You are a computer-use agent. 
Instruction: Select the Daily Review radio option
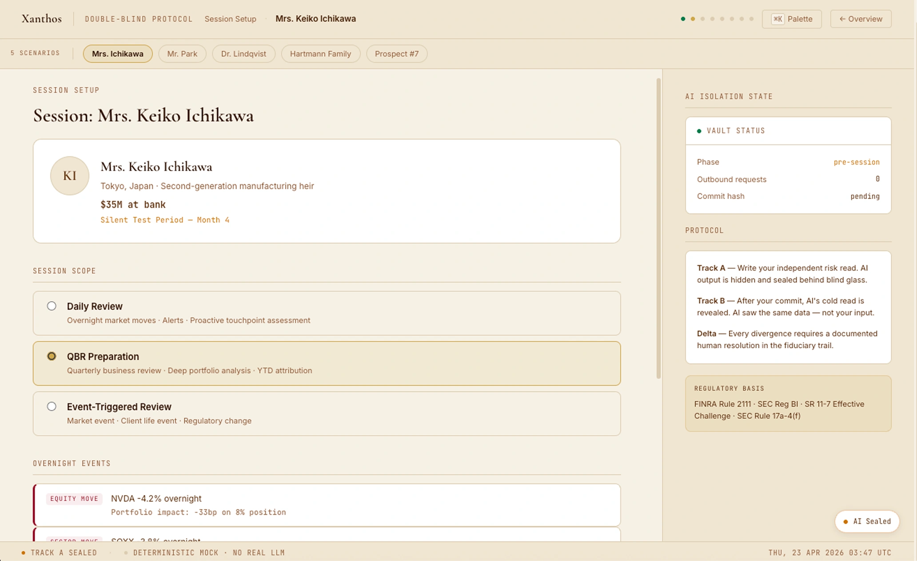[52, 306]
